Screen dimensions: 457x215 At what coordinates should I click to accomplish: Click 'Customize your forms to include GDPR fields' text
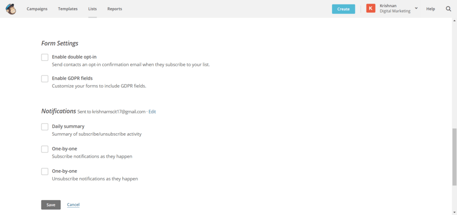(99, 86)
